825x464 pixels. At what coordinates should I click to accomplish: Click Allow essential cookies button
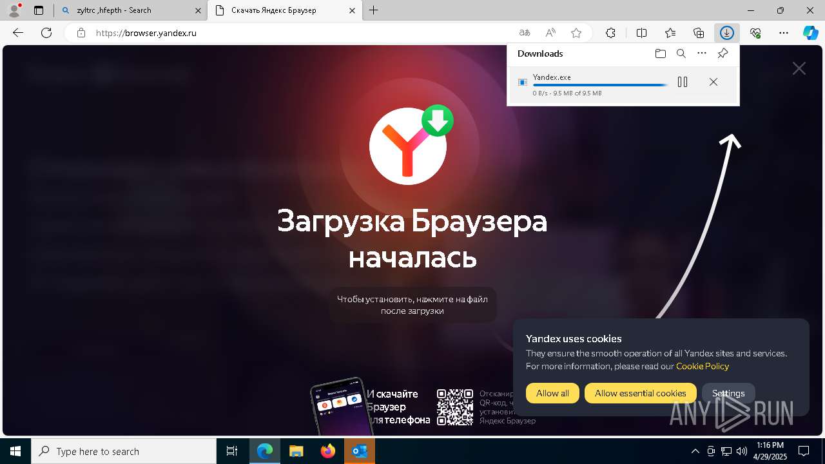(x=640, y=393)
